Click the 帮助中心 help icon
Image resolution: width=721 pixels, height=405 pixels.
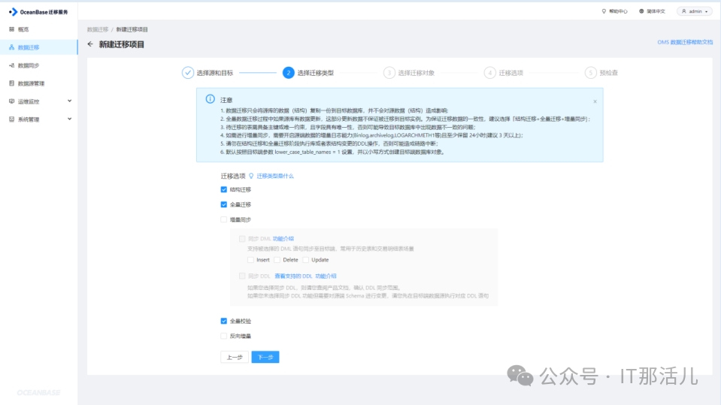(604, 11)
